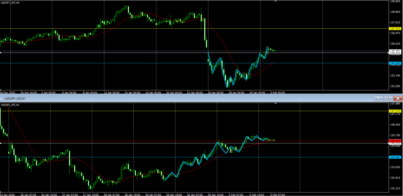Image resolution: width=403 pixels, height=196 pixels.
Task: Restore the USDJPY_MT,H1 chart window size
Action: pyautogui.click(x=388, y=98)
